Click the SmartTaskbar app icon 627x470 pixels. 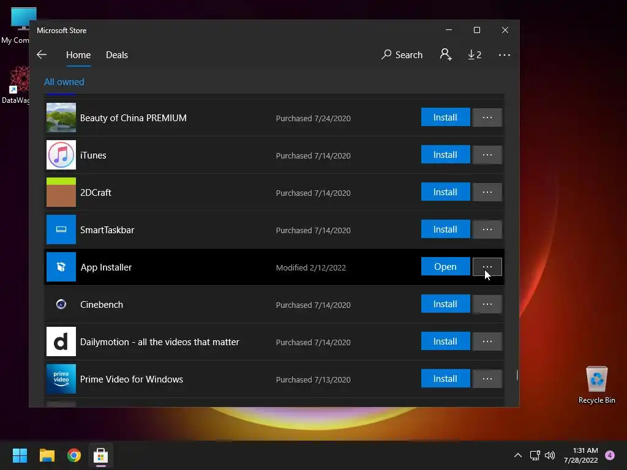(61, 229)
